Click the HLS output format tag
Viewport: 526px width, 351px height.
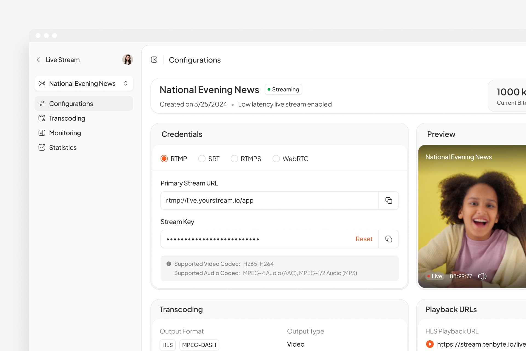tap(167, 345)
